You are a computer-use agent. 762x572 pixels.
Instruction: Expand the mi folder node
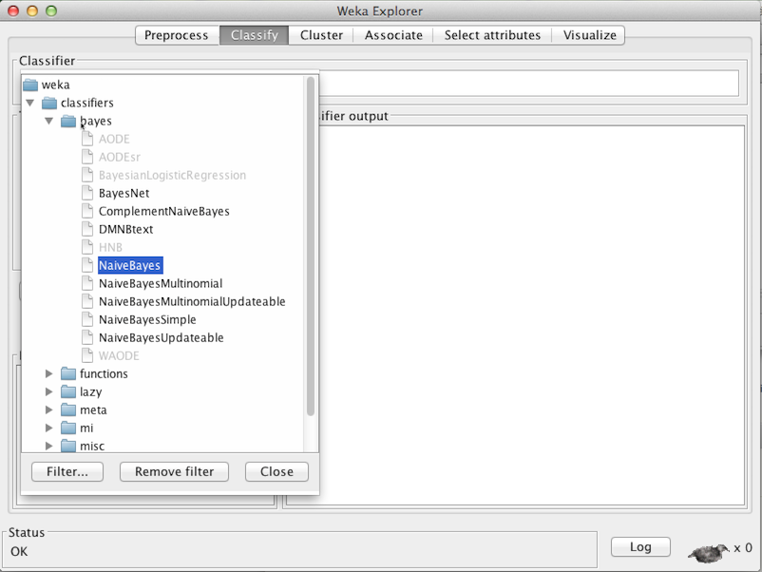click(49, 428)
